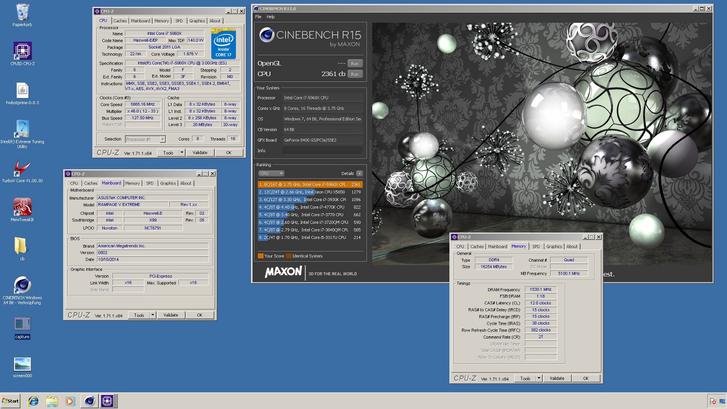Switch to CPU tab in Mainboard CPU-Z window
Viewport: 727px width, 409px height.
(74, 183)
